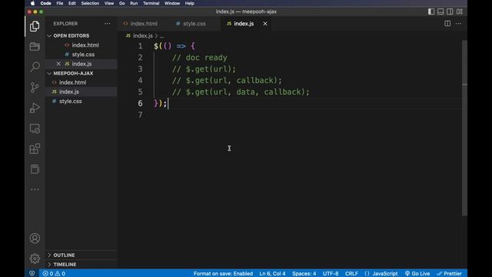Screen dimensions: 492x277
Task: Toggle the secondary side bar layout
Action: pyautogui.click(x=450, y=12)
